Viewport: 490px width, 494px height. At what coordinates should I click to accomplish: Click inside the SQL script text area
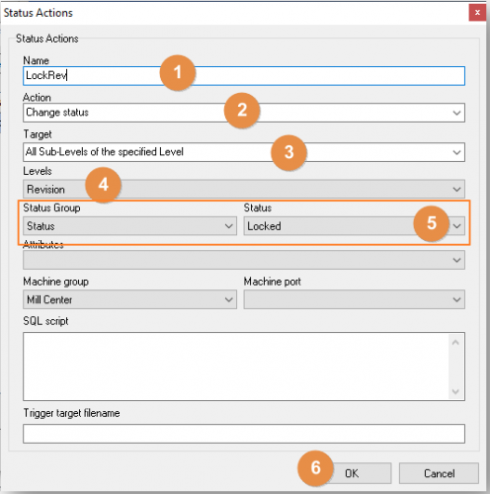235,367
